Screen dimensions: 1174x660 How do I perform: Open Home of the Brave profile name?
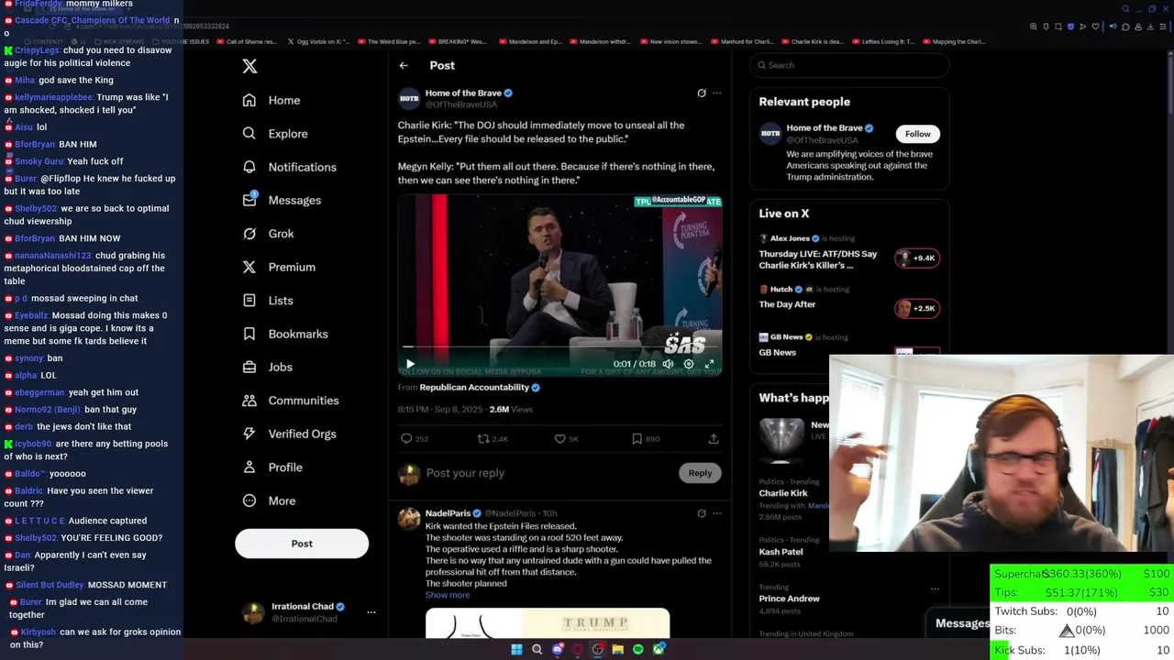463,93
